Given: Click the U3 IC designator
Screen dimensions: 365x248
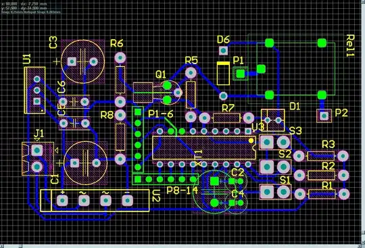Looking at the screenshot, I should (258, 127).
